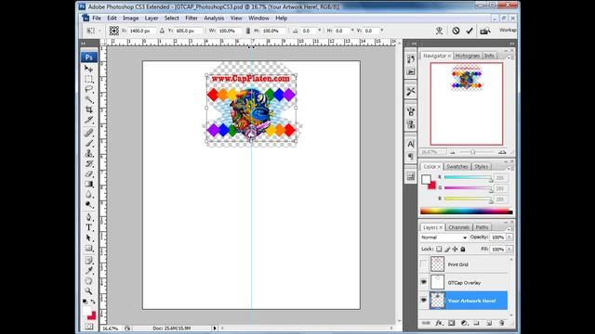The width and height of the screenshot is (595, 334).
Task: Open the Fill slider arrow
Action: [x=509, y=250]
